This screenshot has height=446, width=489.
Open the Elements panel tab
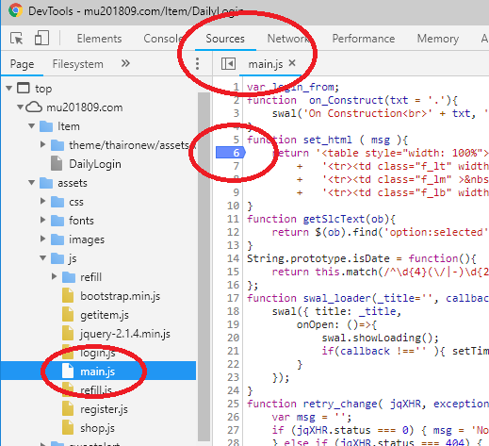99,39
